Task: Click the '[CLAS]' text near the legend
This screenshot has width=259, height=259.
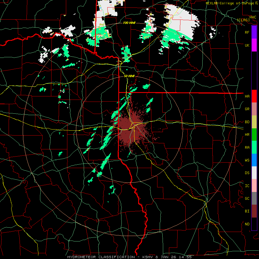Action: (x=243, y=20)
